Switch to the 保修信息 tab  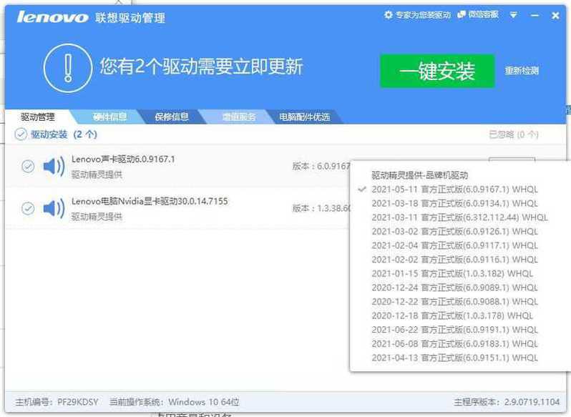coord(172,117)
